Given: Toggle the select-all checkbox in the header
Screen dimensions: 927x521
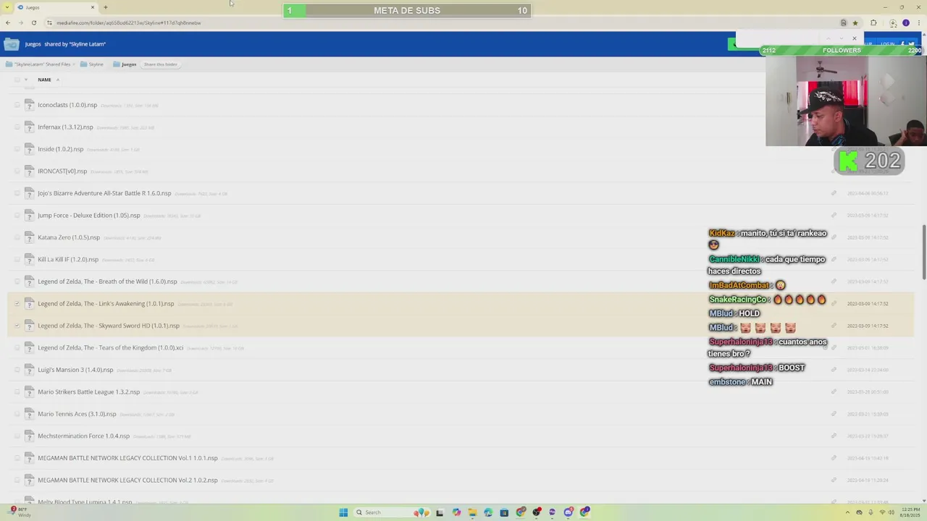Looking at the screenshot, I should tap(17, 80).
